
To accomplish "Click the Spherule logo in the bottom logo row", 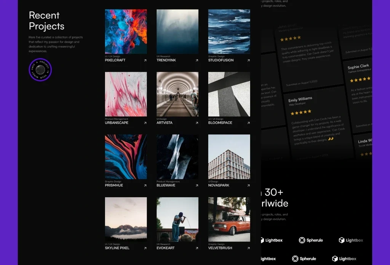I will click(304, 259).
